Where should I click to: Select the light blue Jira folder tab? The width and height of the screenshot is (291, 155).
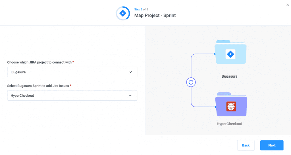click(223, 42)
